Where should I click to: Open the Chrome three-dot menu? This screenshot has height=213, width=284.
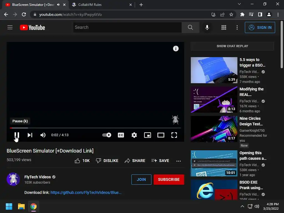[278, 14]
